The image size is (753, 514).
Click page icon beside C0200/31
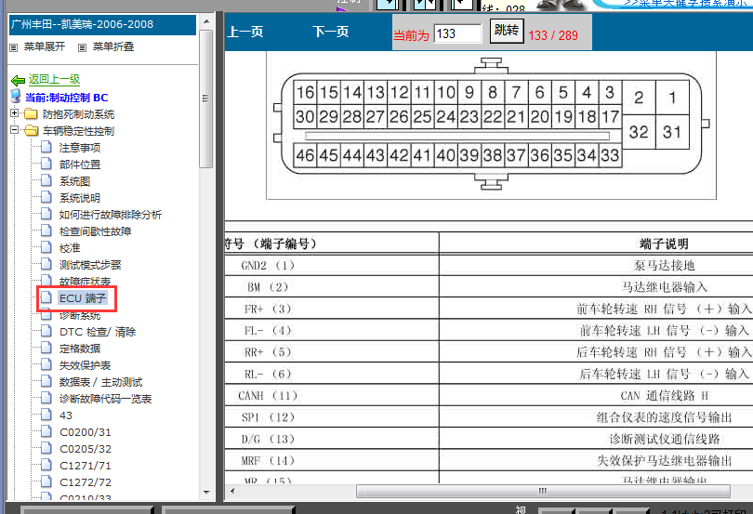(46, 431)
